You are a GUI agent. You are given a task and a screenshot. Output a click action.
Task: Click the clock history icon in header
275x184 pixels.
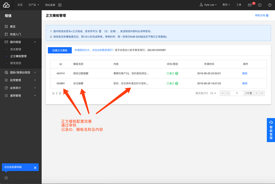[260, 5]
